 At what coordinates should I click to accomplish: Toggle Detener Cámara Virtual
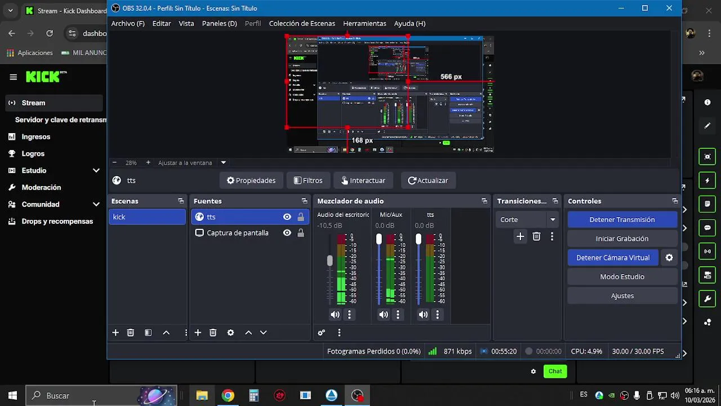[613, 258]
